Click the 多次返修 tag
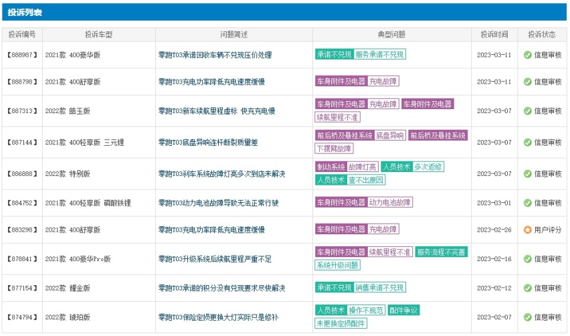570x336 pixels. coord(428,167)
